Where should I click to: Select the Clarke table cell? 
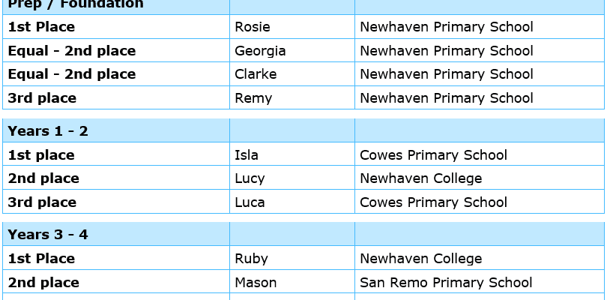tap(256, 74)
